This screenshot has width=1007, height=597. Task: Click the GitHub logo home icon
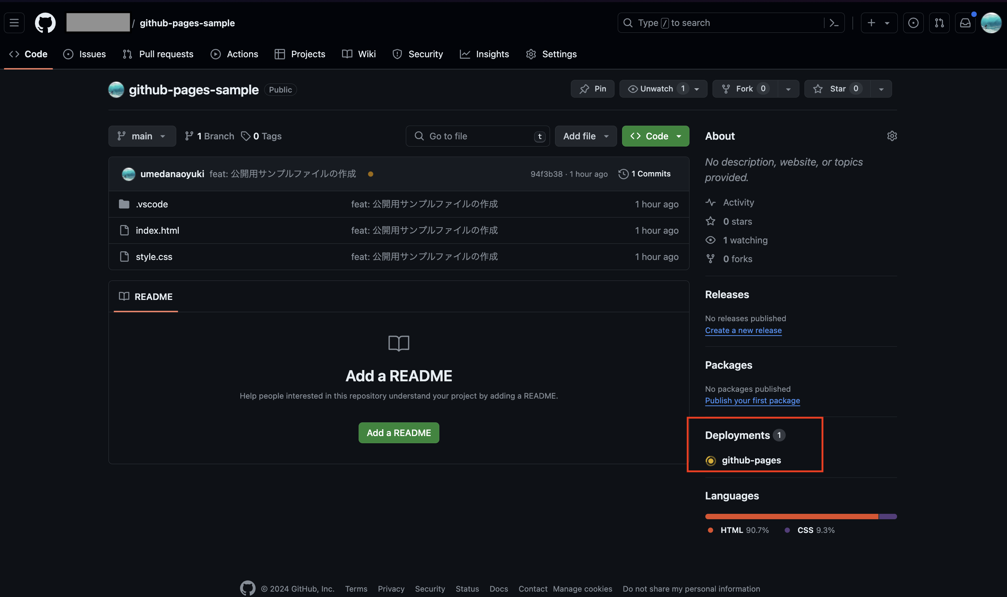tap(45, 23)
